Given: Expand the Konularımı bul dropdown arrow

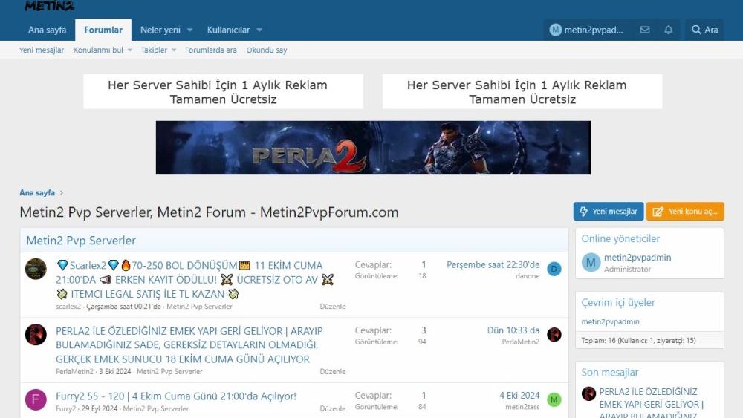Looking at the screenshot, I should pyautogui.click(x=130, y=50).
